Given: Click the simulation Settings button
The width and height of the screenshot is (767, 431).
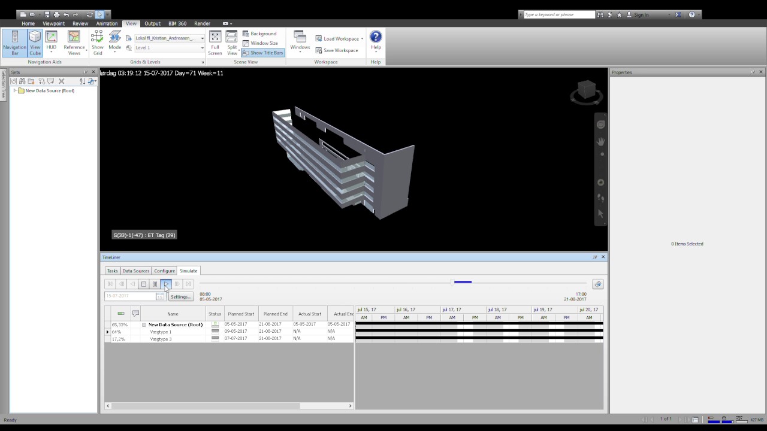Looking at the screenshot, I should click(180, 296).
